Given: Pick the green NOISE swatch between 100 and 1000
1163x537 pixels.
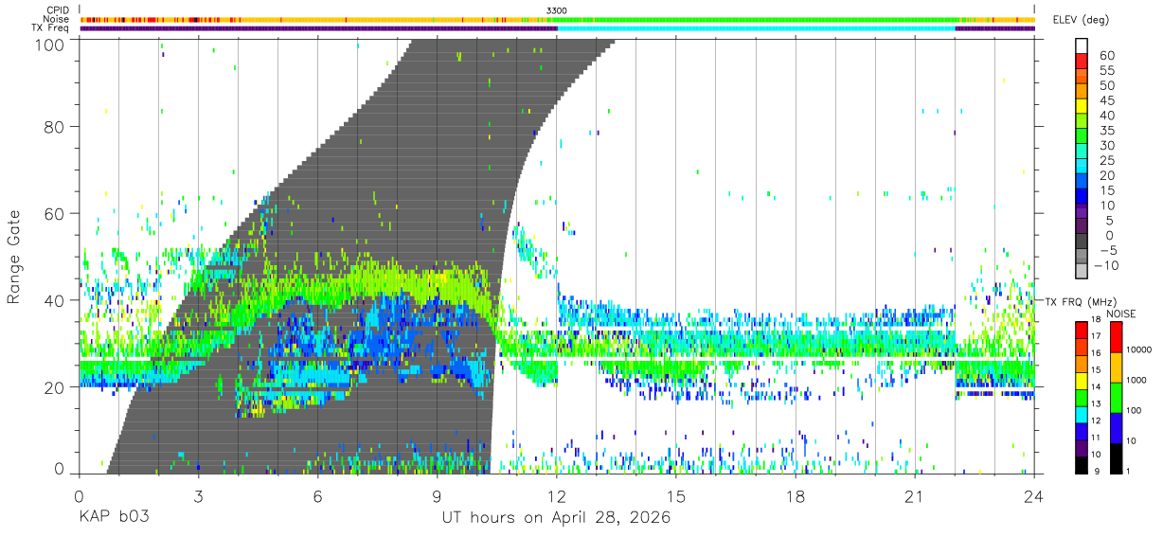Looking at the screenshot, I should pos(1115,396).
